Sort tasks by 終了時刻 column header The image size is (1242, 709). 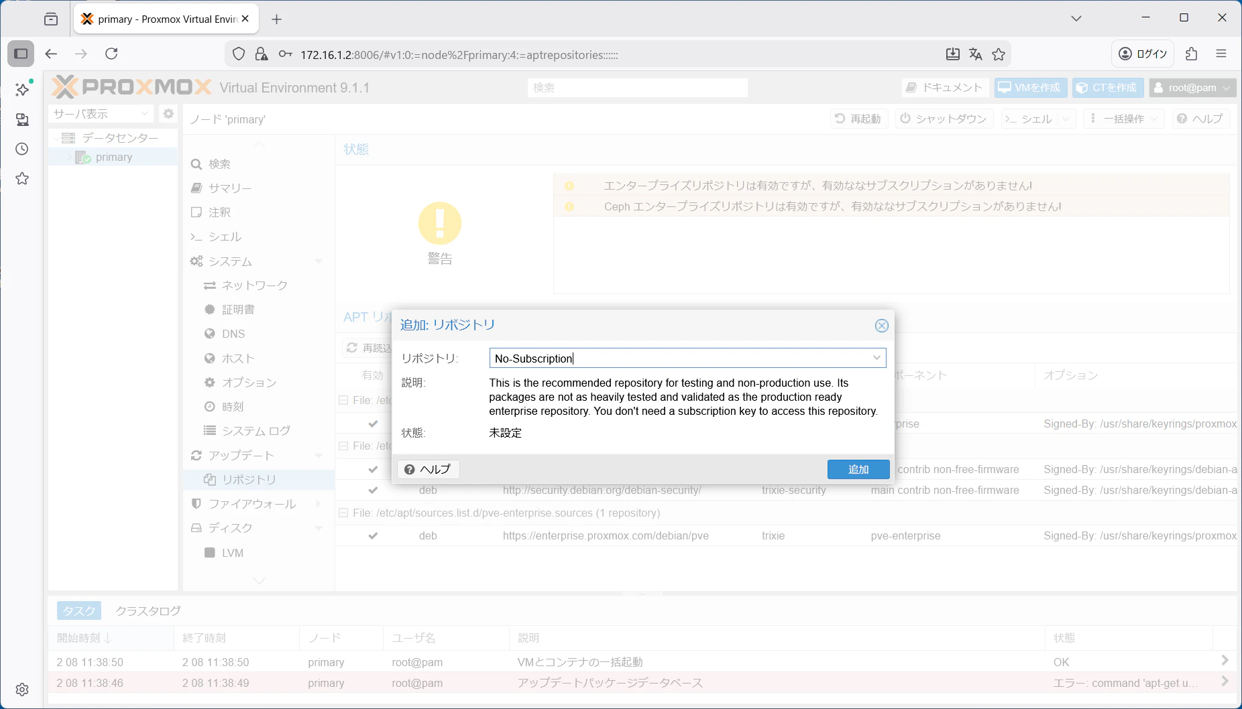tap(236, 638)
